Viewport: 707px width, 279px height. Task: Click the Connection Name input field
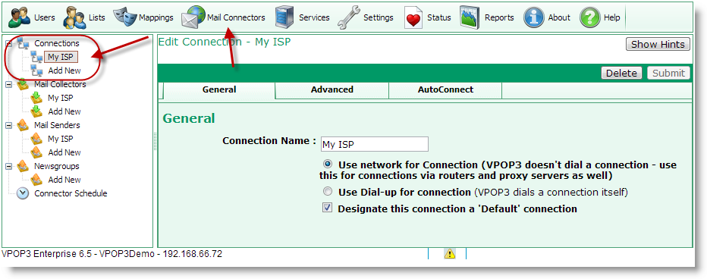pyautogui.click(x=374, y=144)
